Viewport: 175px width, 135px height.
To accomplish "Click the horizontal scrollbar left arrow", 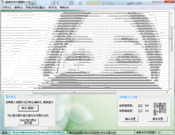I will click(x=2, y=92).
